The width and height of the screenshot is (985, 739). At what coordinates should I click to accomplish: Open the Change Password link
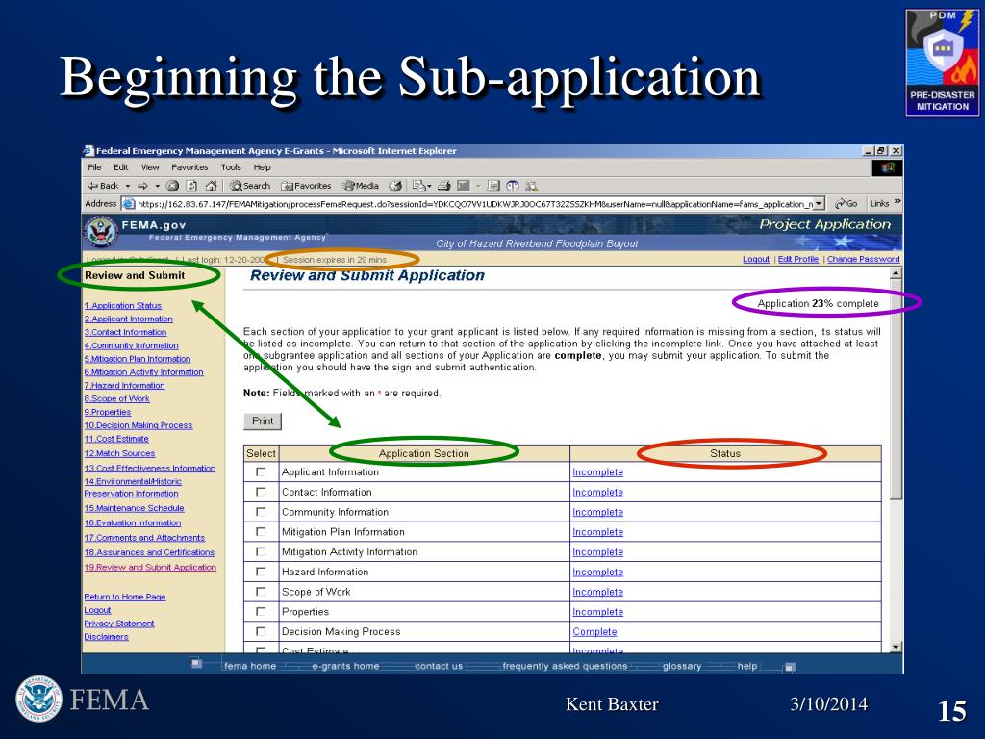pyautogui.click(x=863, y=259)
